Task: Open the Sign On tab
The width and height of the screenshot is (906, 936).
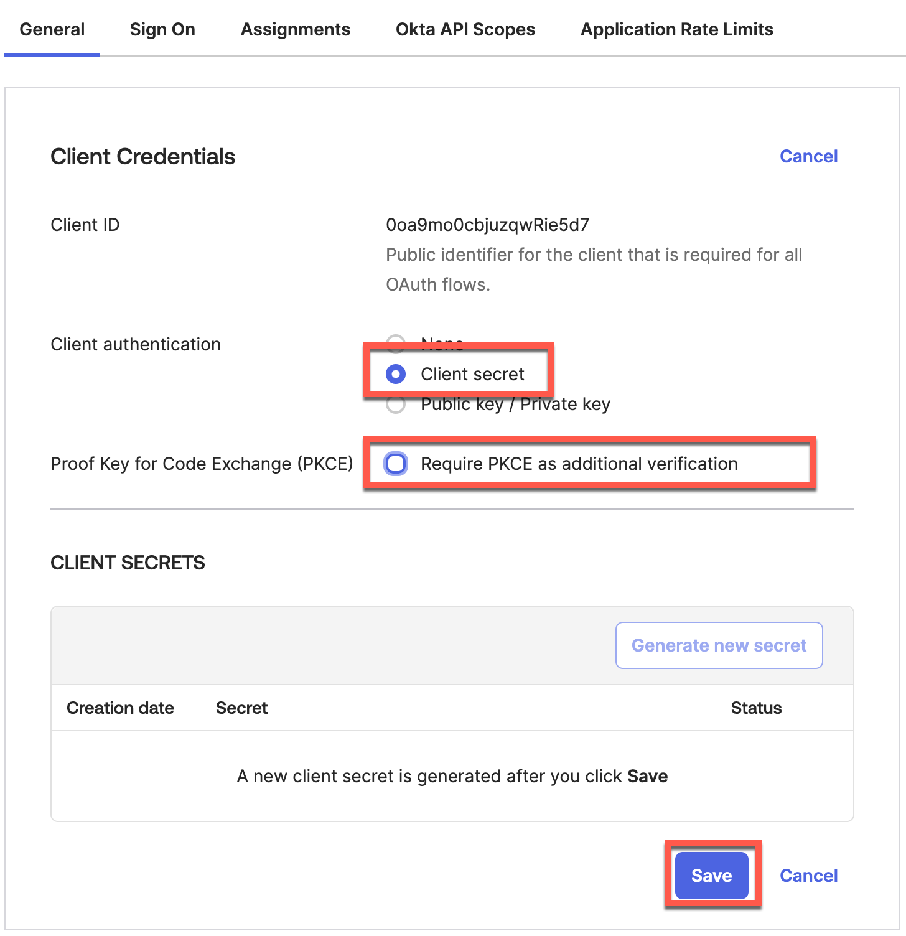Action: pos(162,29)
